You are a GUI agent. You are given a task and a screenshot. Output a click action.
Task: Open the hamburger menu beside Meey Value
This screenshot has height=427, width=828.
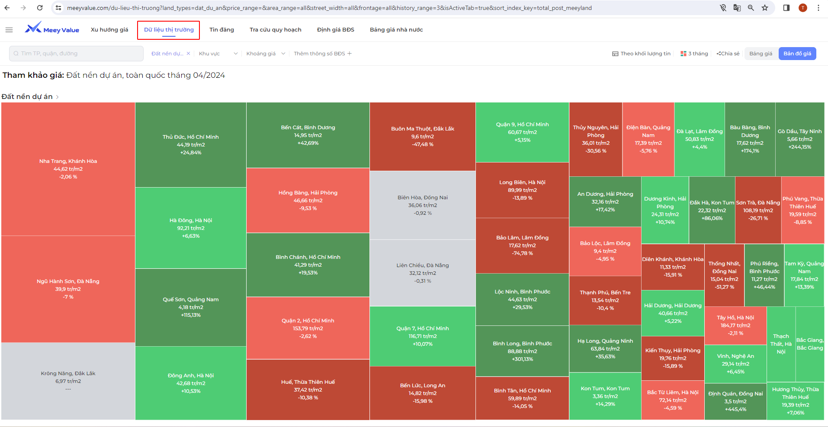(9, 30)
